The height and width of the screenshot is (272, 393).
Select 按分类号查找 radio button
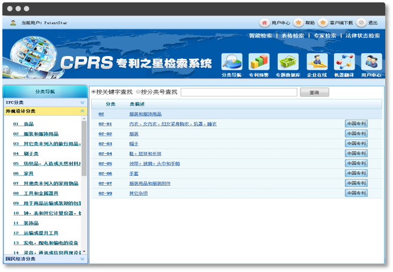point(138,92)
